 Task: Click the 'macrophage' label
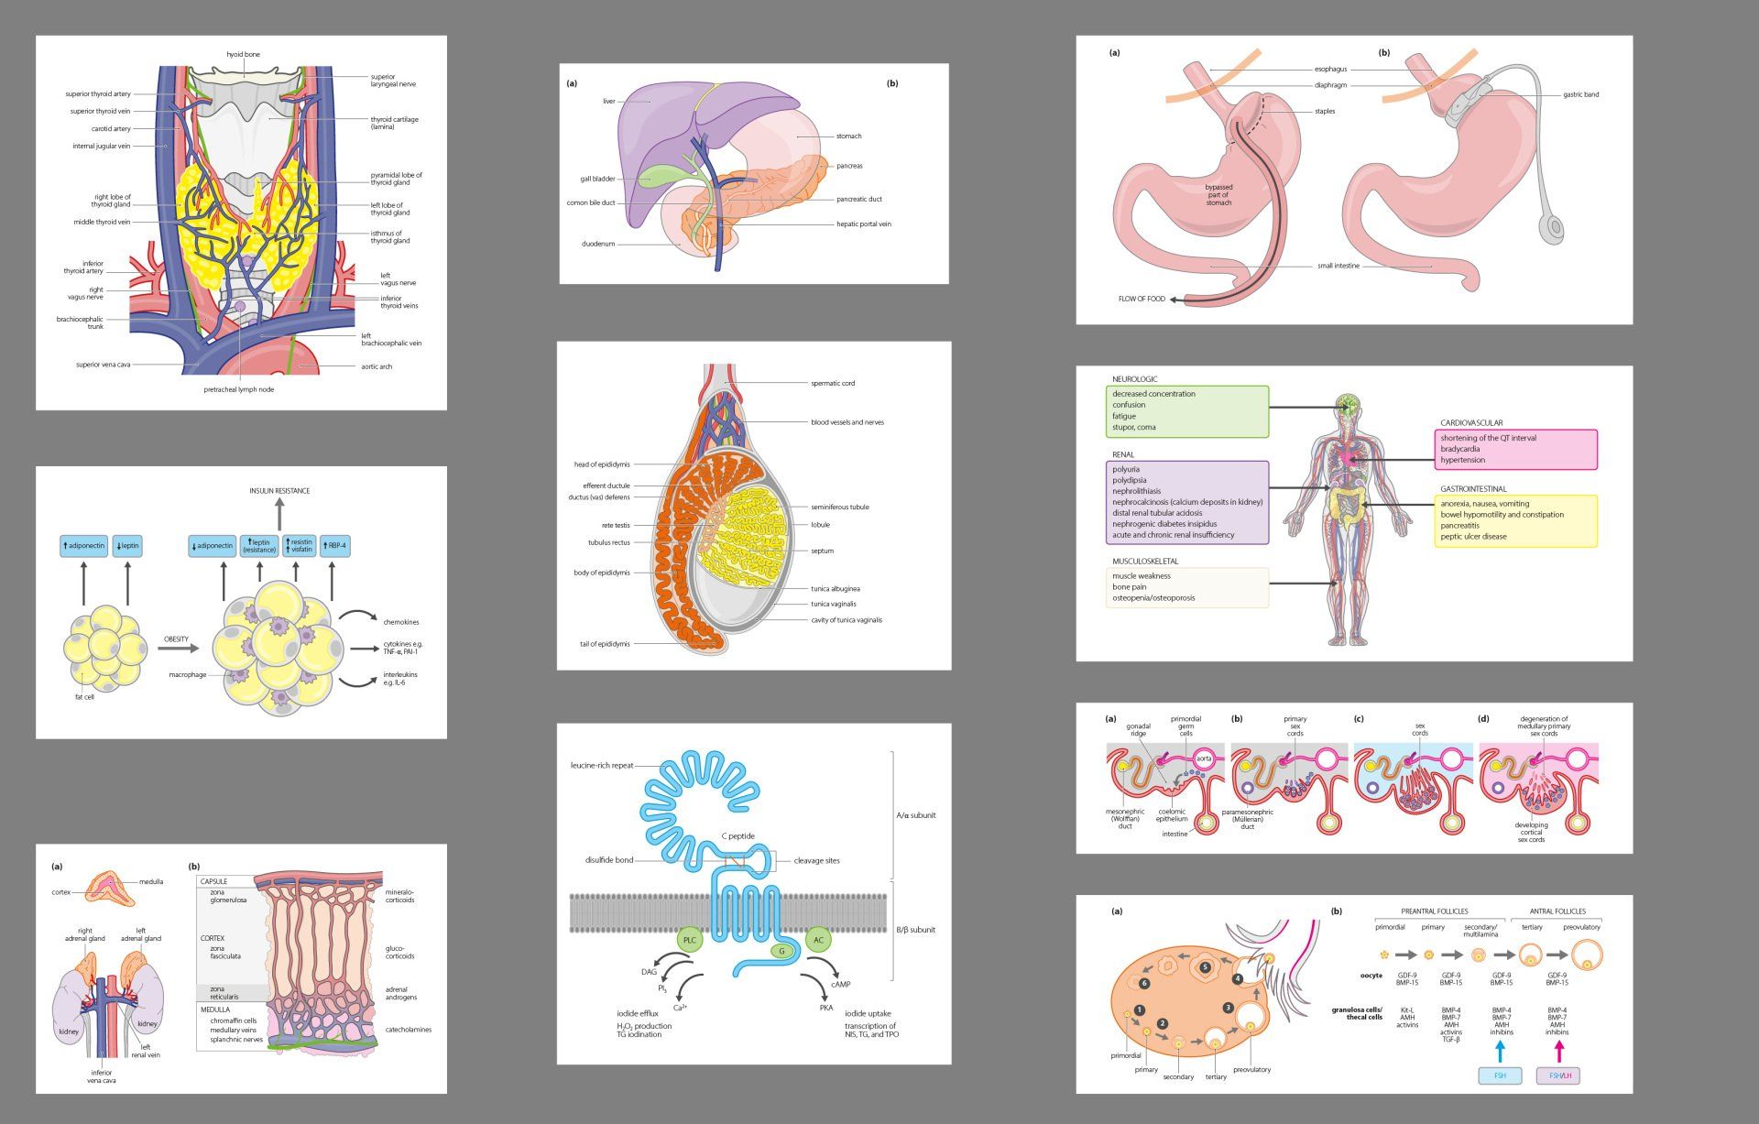pyautogui.click(x=188, y=675)
